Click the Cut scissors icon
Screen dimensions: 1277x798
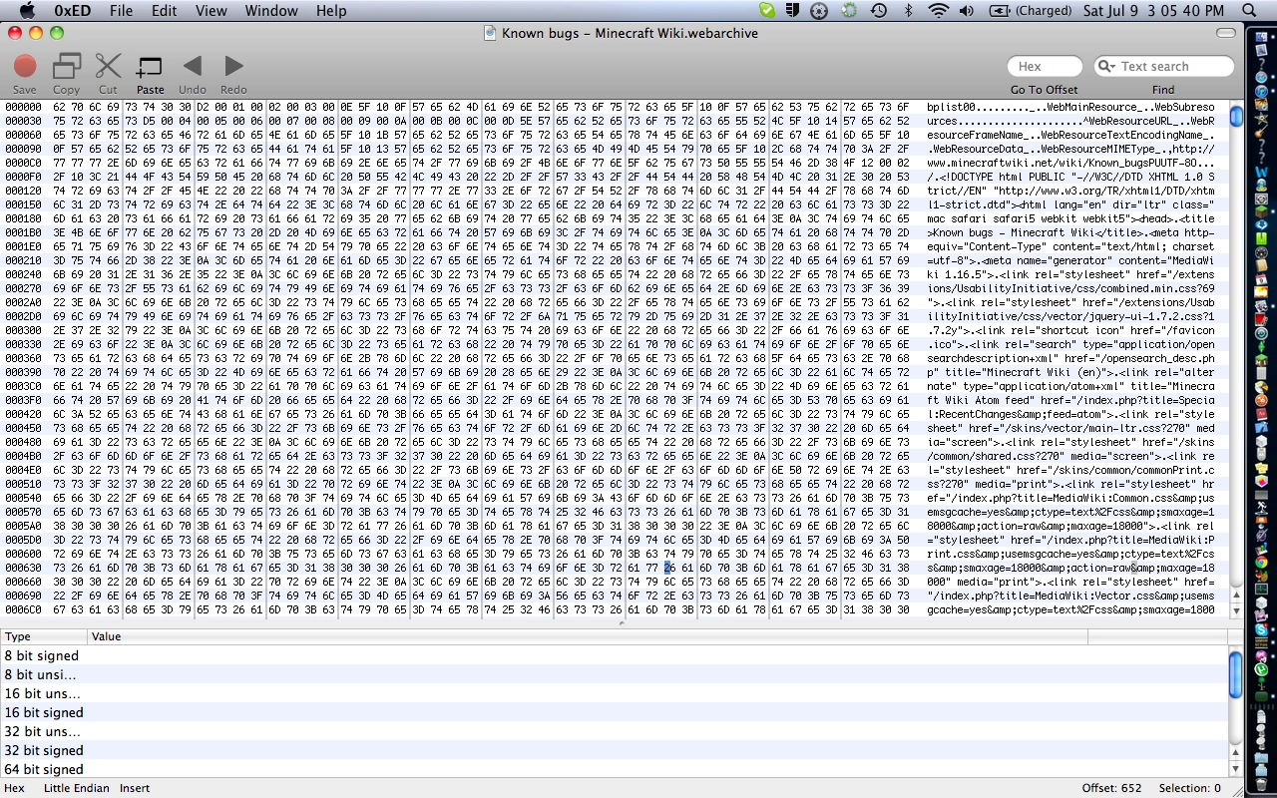pyautogui.click(x=108, y=67)
